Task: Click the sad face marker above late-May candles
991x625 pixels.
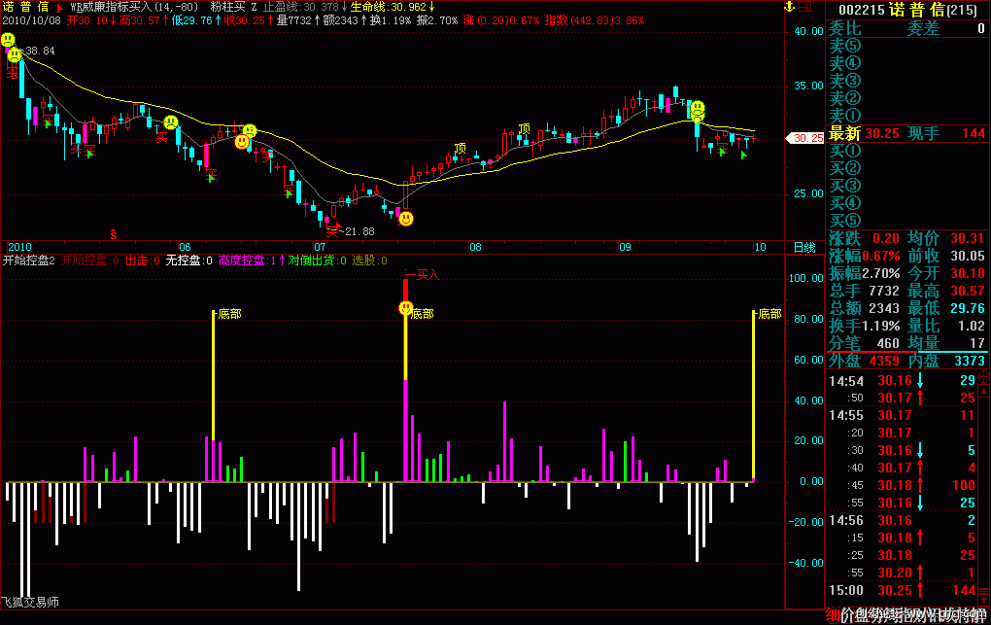Action: (x=171, y=122)
